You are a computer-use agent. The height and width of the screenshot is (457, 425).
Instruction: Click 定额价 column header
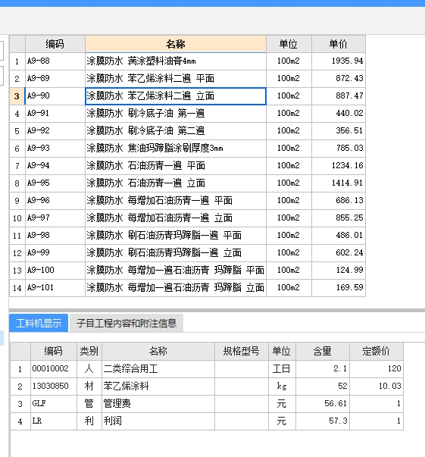[377, 351]
